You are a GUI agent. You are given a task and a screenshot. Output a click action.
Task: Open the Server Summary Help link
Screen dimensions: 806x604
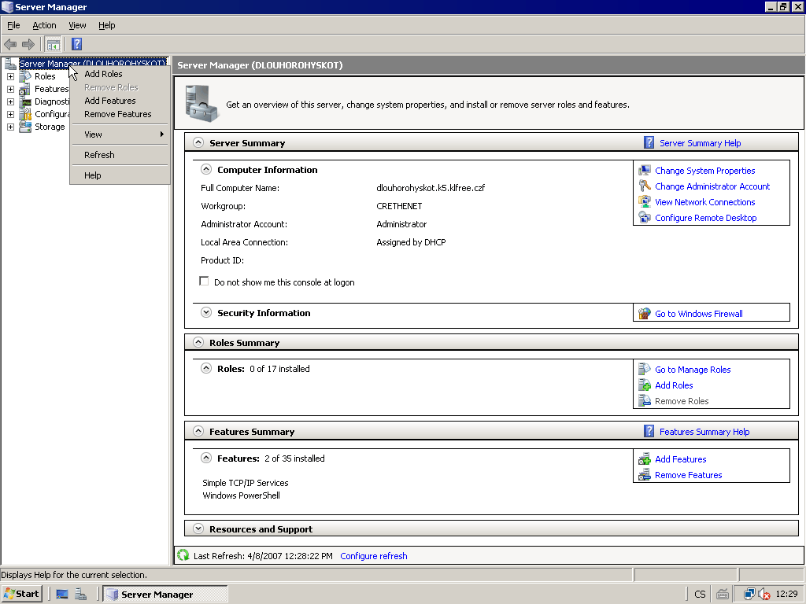pyautogui.click(x=700, y=143)
